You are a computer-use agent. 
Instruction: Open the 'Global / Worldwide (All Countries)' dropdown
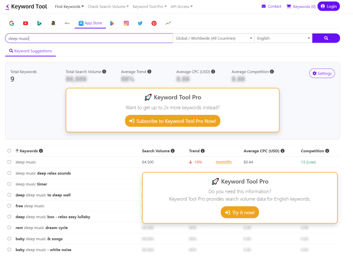point(213,38)
